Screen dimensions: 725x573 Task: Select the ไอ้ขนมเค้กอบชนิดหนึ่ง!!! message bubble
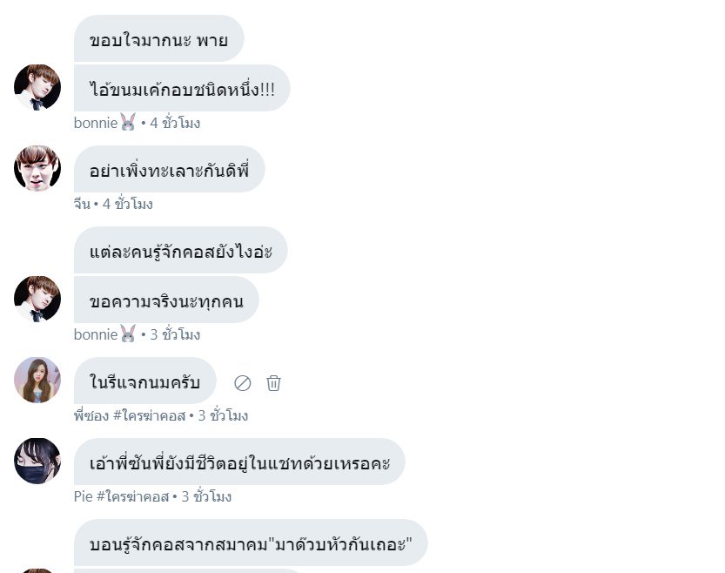182,88
